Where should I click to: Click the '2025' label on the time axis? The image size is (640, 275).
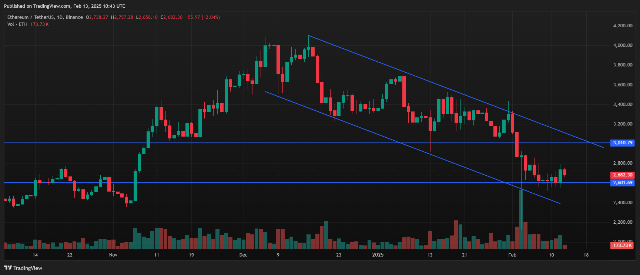[378, 255]
